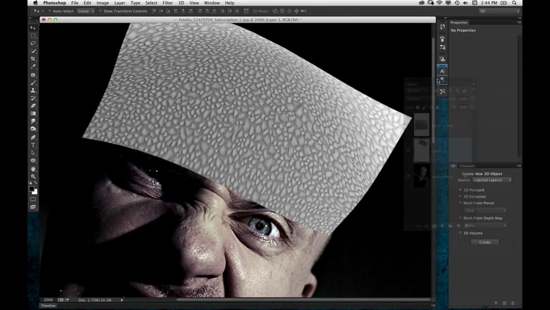Enable the Auto-Select checkbox
This screenshot has height=310, width=550.
pyautogui.click(x=50, y=11)
